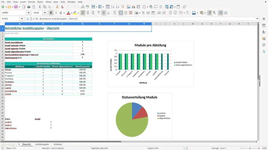Image resolution: width=268 pixels, height=150 pixels.
Task: Toggle Center Vertically alignment
Action: (x=104, y=13)
